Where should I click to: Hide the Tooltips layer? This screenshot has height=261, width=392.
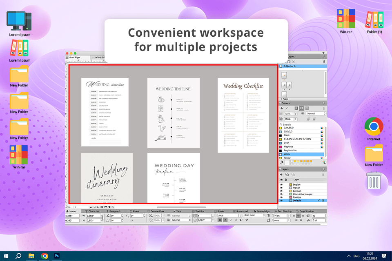pos(281,197)
